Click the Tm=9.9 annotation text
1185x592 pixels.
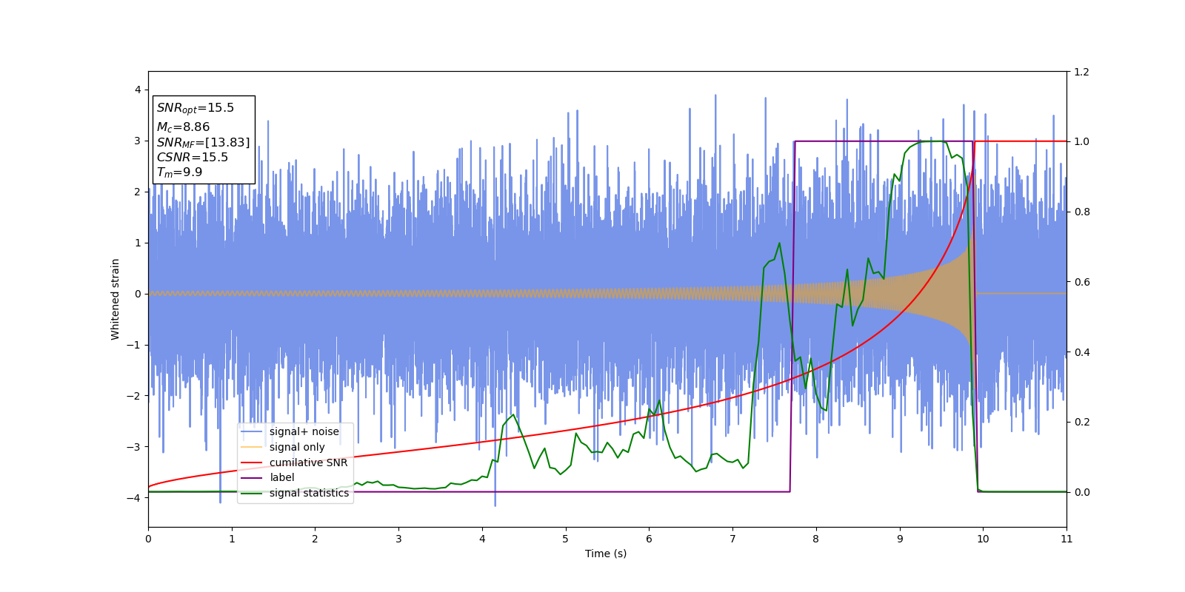[180, 172]
